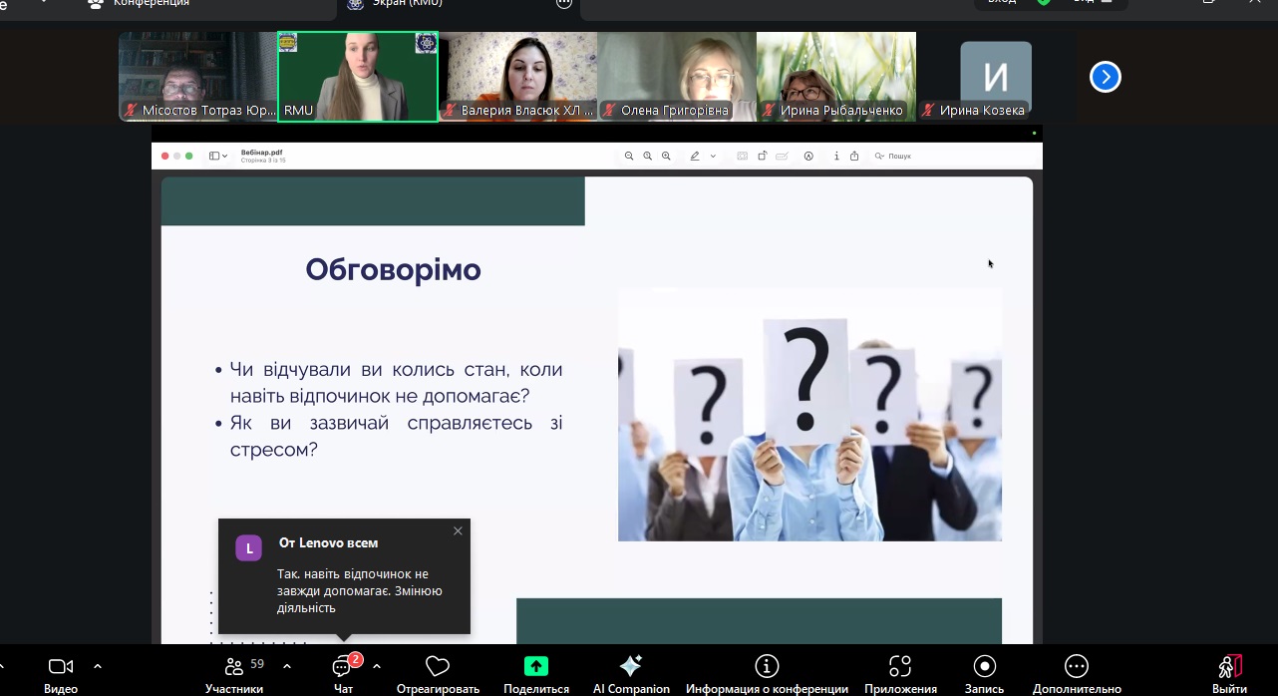The height and width of the screenshot is (696, 1278).
Task: Expand the arrow beside Участники
Action: [x=287, y=666]
